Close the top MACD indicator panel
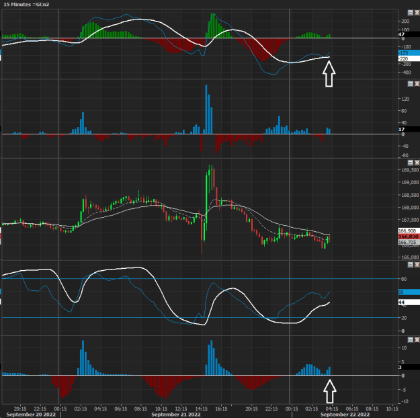The height and width of the screenshot is (418, 420). (x=417, y=13)
